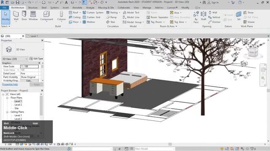Image resolution: width=270 pixels, height=151 pixels.
Task: Close the {3D} view tab
Action: (23, 36)
